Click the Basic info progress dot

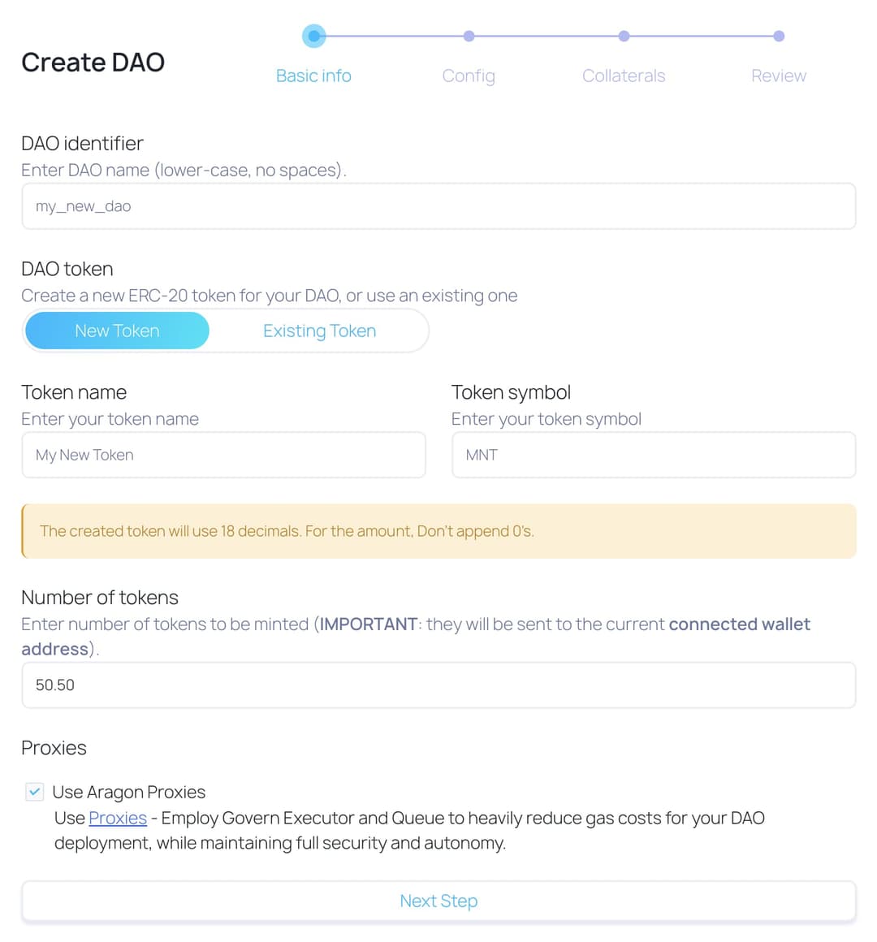tap(313, 36)
